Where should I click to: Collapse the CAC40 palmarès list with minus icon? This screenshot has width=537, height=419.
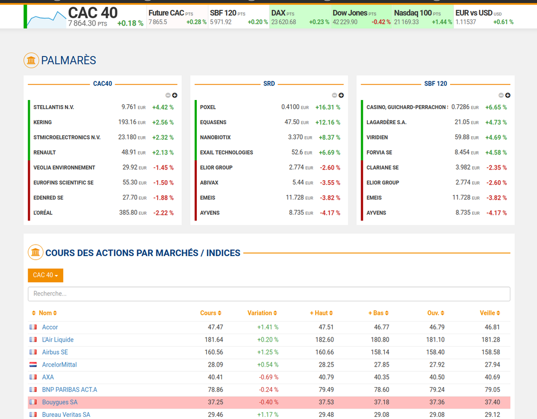(168, 95)
